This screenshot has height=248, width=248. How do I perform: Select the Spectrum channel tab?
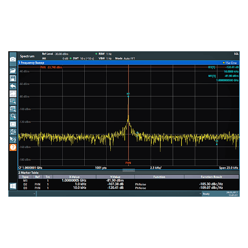(27, 56)
